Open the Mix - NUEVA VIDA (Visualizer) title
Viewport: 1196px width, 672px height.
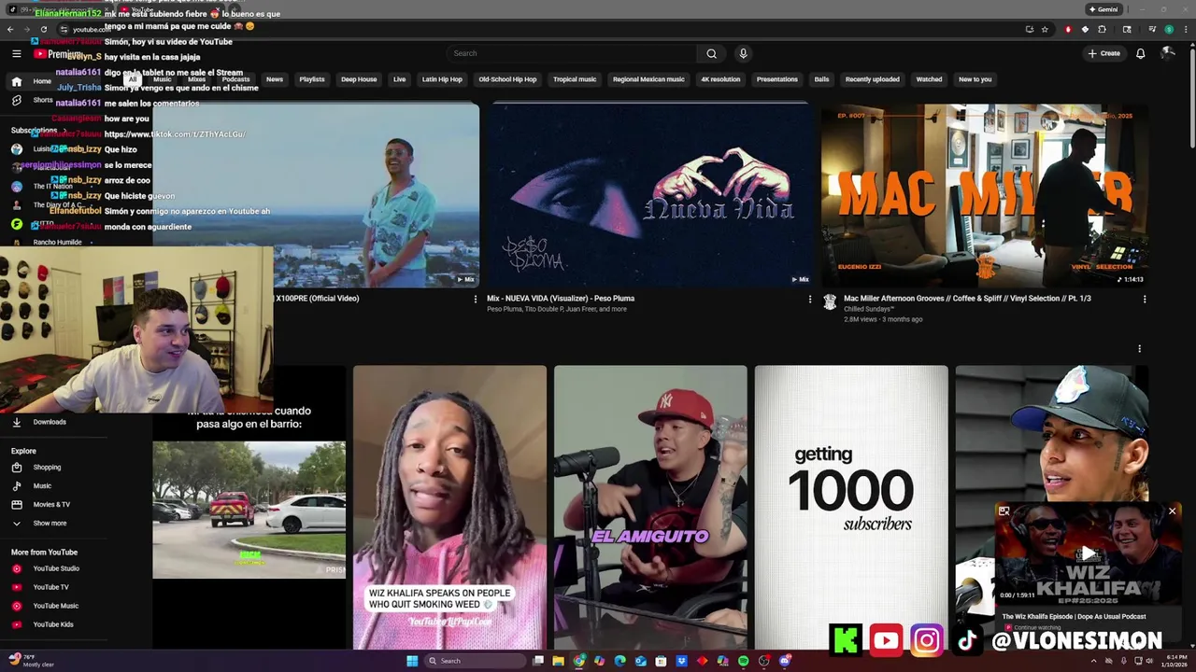[561, 299]
